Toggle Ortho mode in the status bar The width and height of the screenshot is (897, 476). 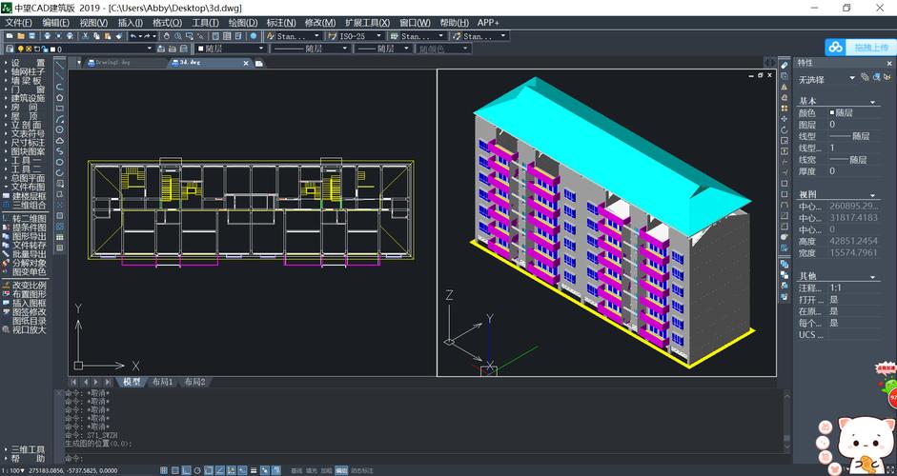[x=187, y=470]
